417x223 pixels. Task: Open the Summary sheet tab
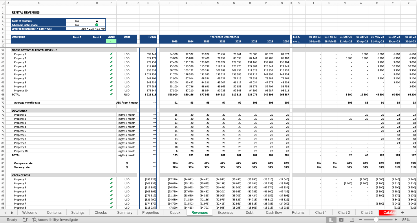coord(125,213)
